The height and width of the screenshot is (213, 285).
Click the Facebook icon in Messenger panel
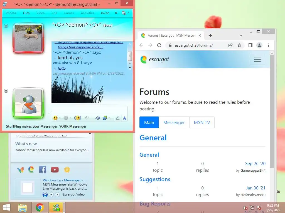tap(43, 170)
